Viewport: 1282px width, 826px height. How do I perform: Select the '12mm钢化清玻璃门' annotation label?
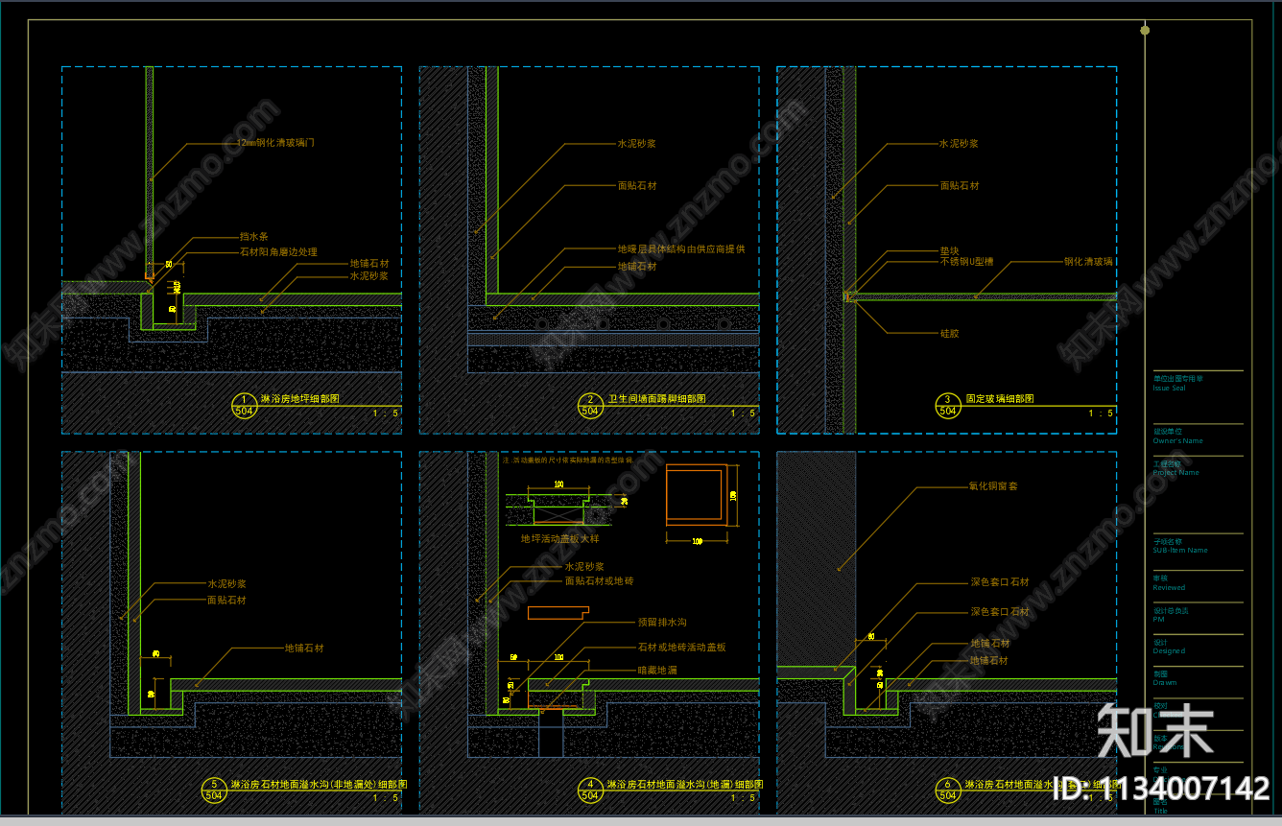pyautogui.click(x=274, y=143)
